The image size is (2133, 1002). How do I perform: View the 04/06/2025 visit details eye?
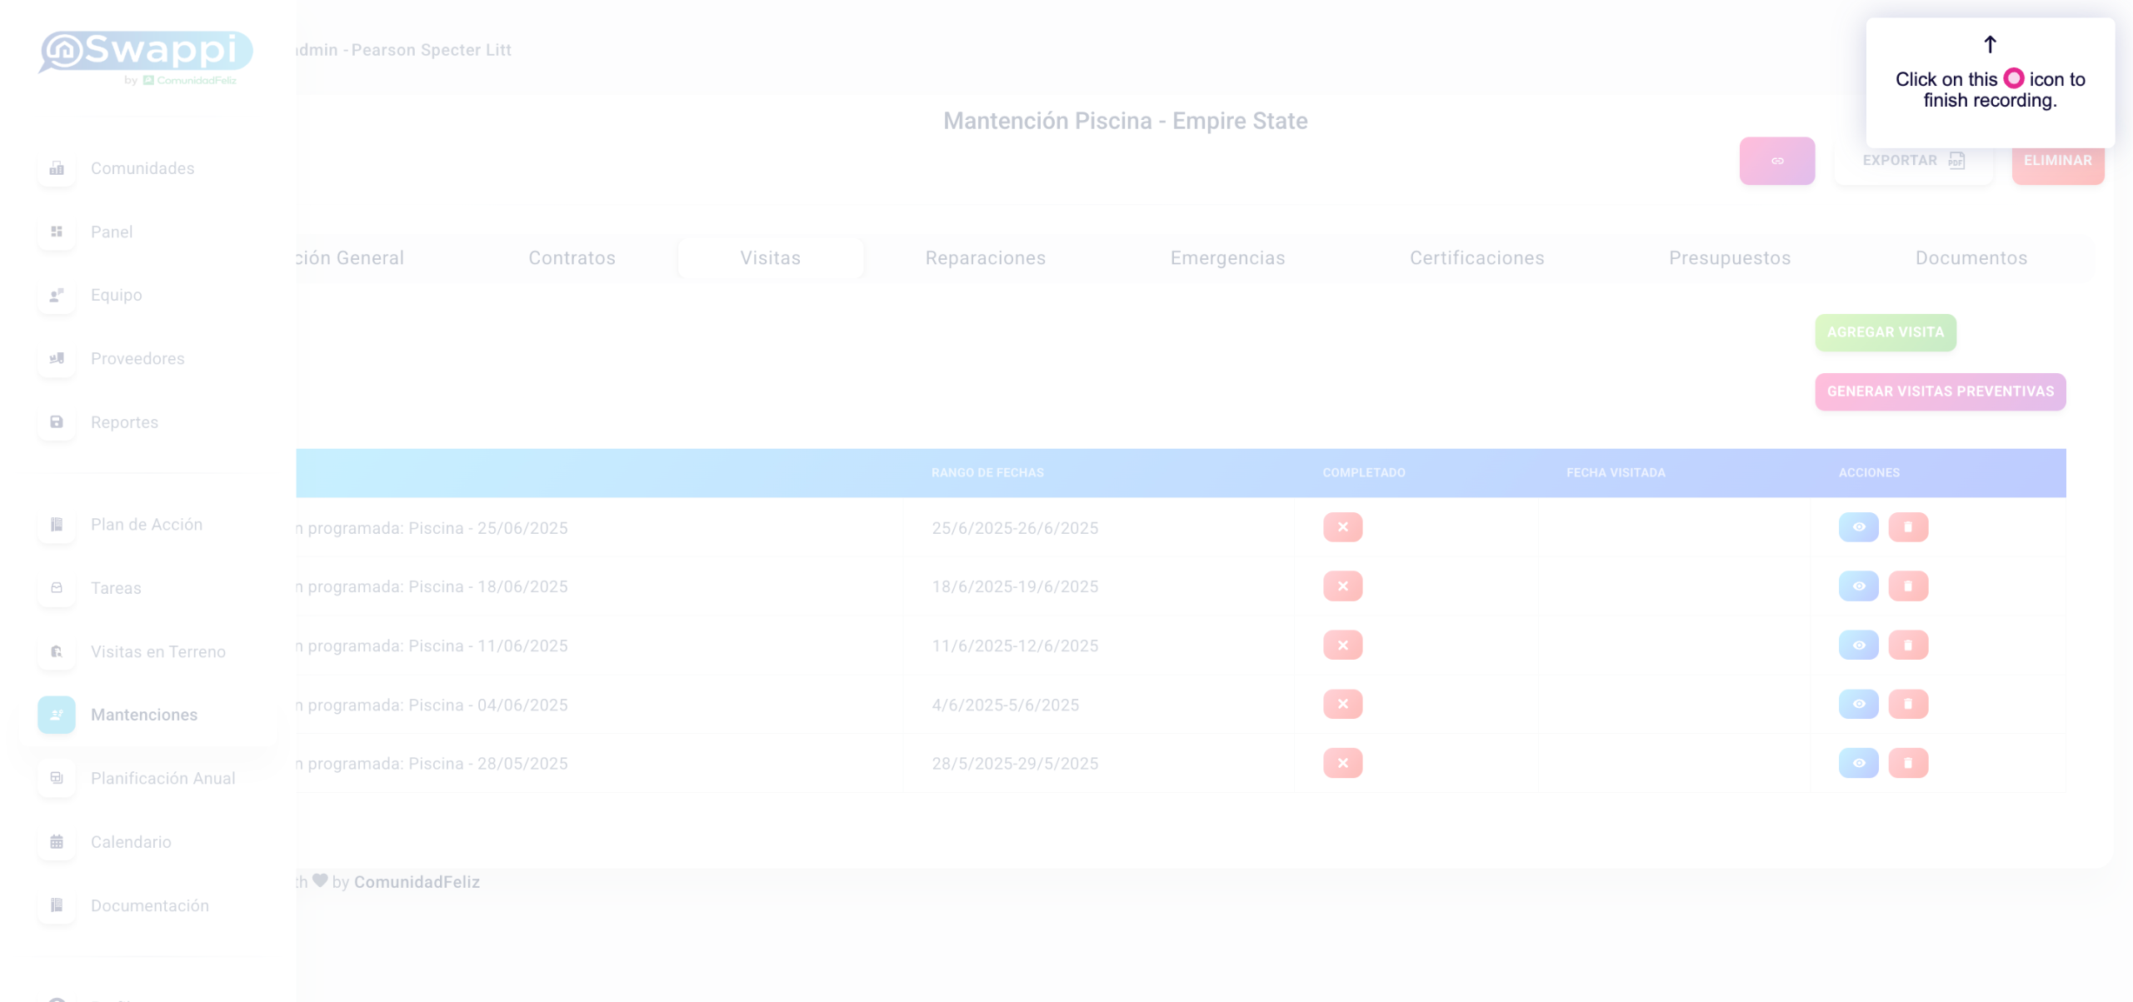[x=1858, y=705]
